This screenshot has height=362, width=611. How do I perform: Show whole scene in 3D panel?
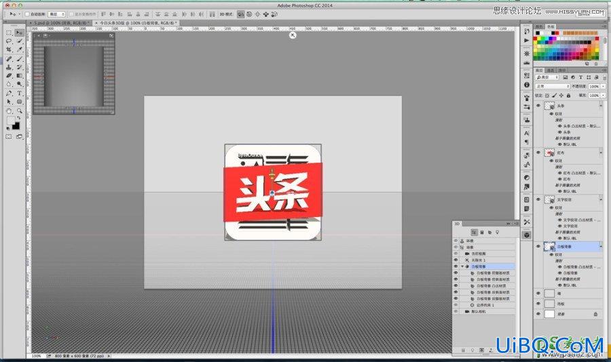pyautogui.click(x=474, y=233)
